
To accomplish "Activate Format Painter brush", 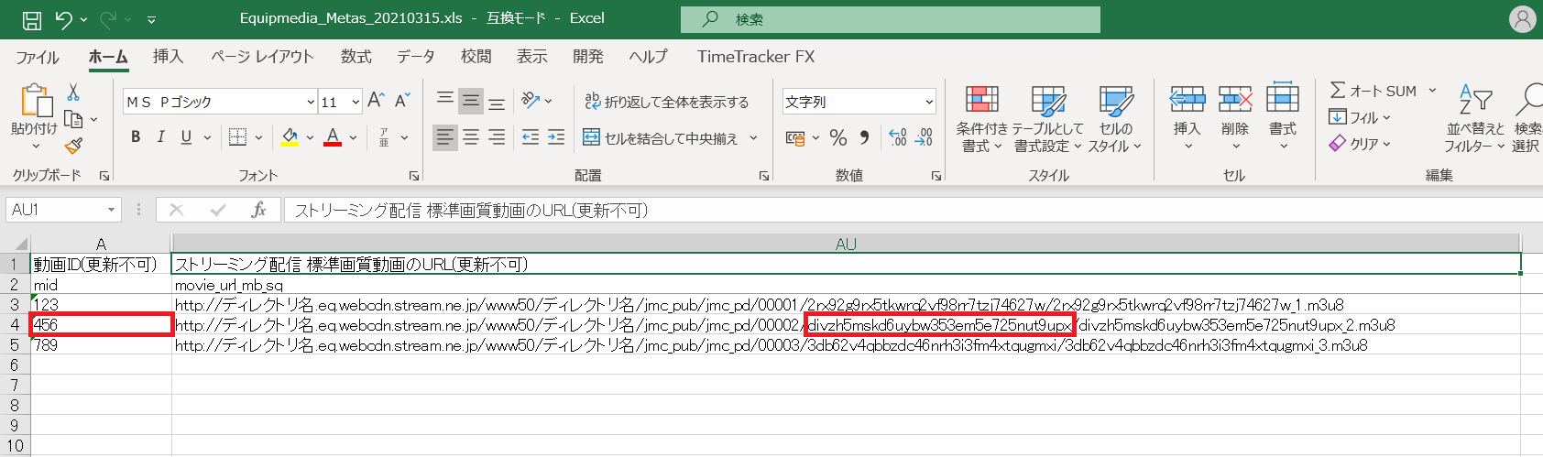I will tap(74, 145).
